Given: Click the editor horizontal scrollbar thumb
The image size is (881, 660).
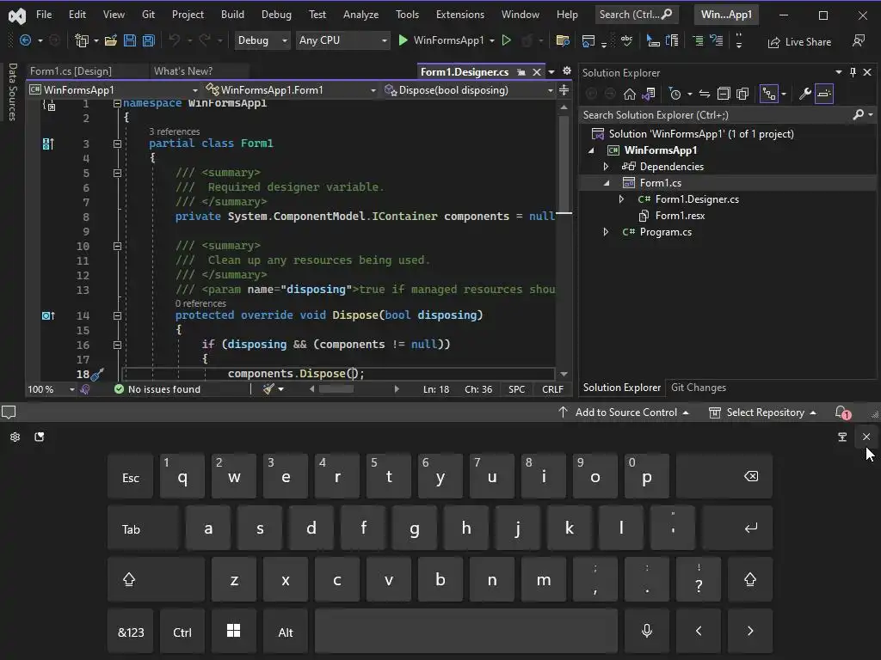Looking at the screenshot, I should [336, 389].
